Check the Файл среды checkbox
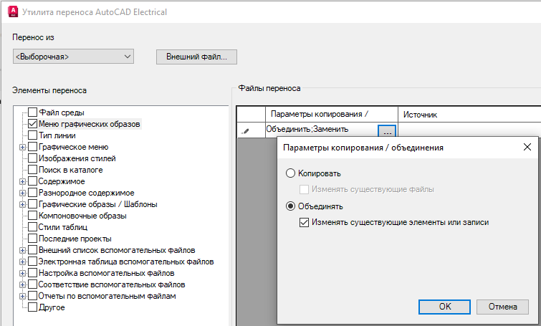The height and width of the screenshot is (326, 541). click(x=32, y=112)
